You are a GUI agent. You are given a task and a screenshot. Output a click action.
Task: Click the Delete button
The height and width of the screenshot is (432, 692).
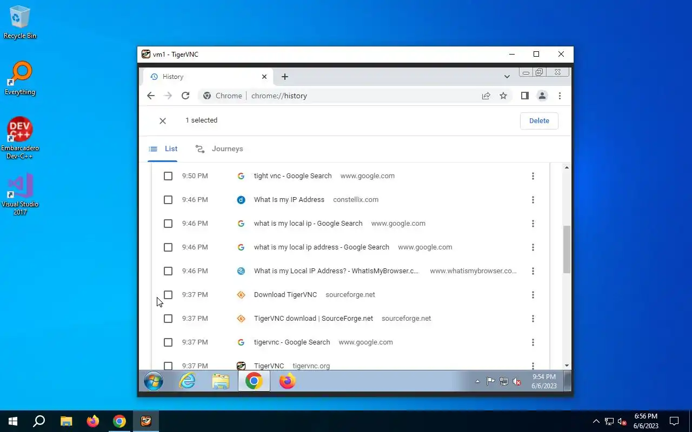click(539, 121)
